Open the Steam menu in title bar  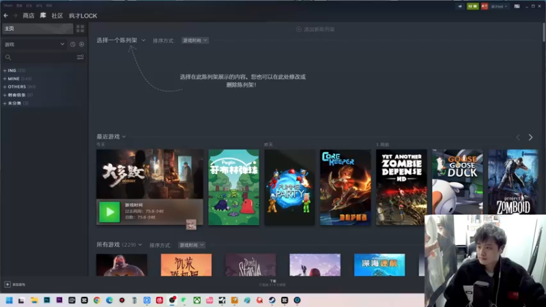coord(8,5)
